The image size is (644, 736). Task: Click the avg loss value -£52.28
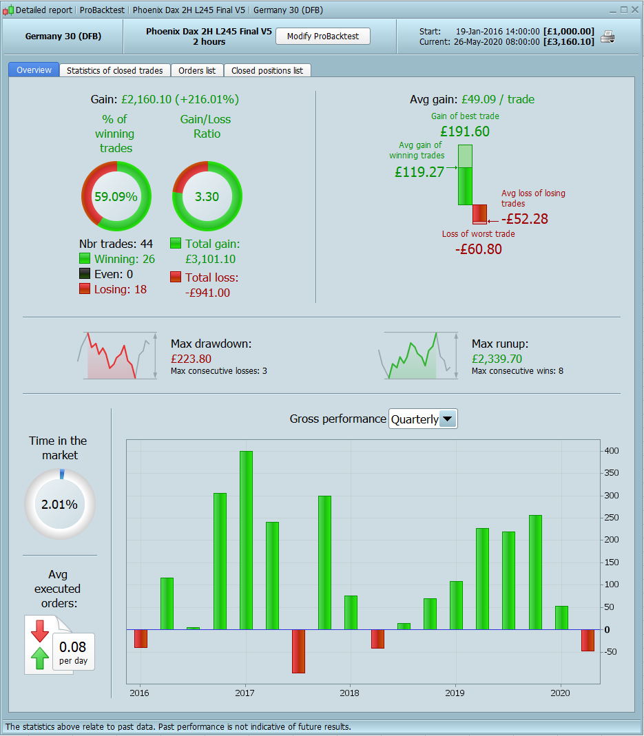pos(525,219)
